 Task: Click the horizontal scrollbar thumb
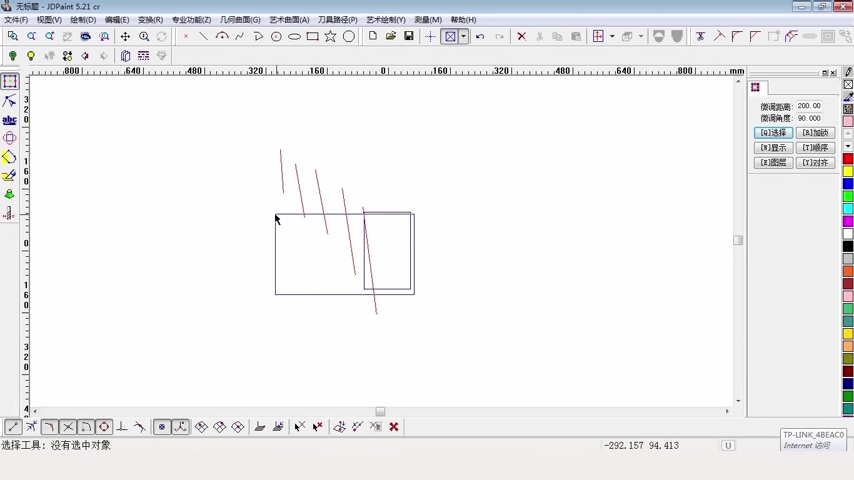coord(380,411)
